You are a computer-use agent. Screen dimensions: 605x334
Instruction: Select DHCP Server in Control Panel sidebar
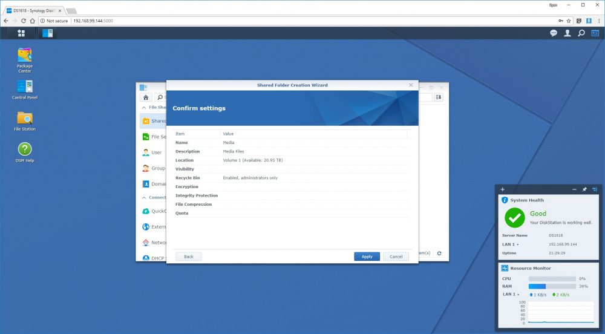[x=153, y=258]
